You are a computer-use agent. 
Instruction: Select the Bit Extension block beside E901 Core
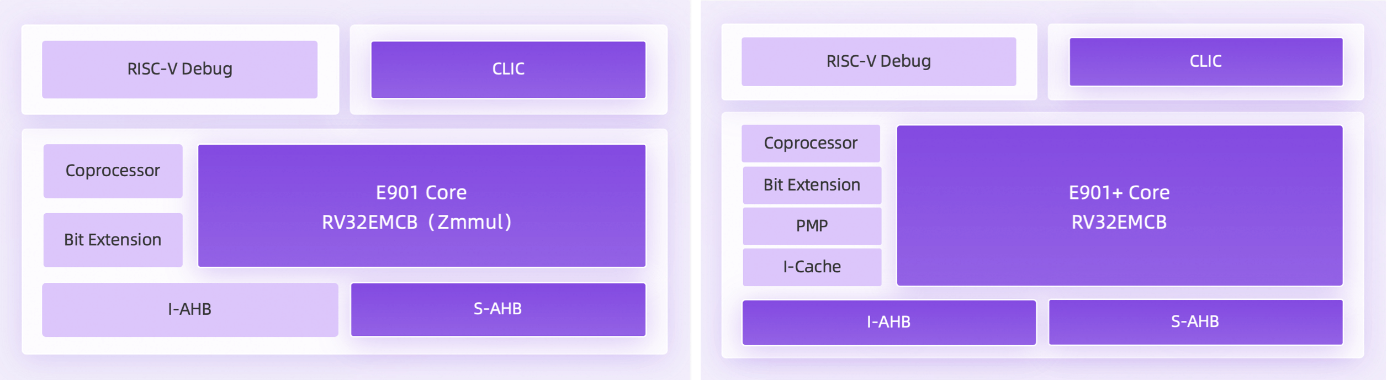[x=113, y=240]
